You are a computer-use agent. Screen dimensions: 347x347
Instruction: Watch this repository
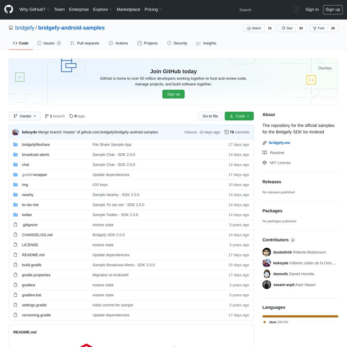(254, 28)
